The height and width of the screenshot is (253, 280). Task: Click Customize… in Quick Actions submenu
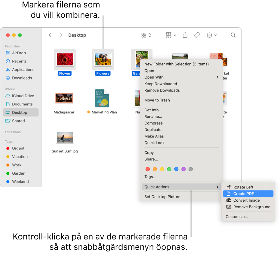(x=237, y=217)
